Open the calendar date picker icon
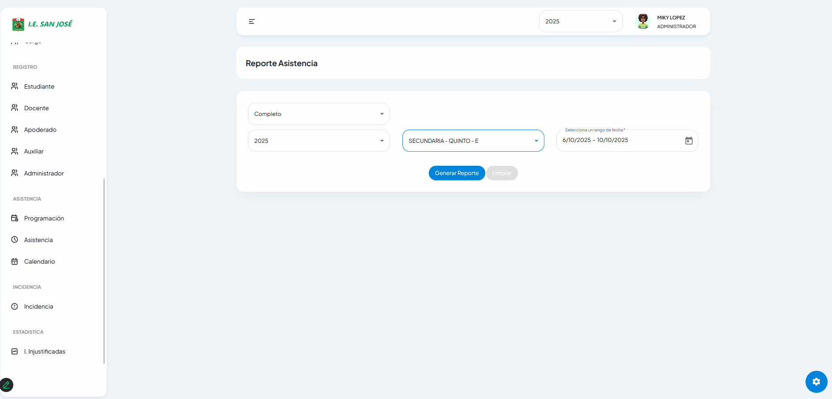Viewport: 832px width, 399px height. coord(689,141)
